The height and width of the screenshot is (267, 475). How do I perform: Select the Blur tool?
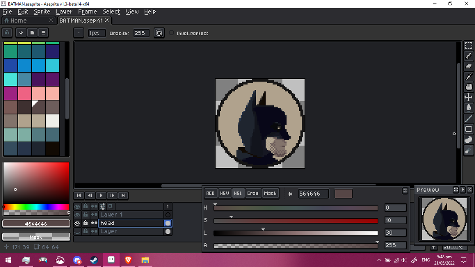469,150
